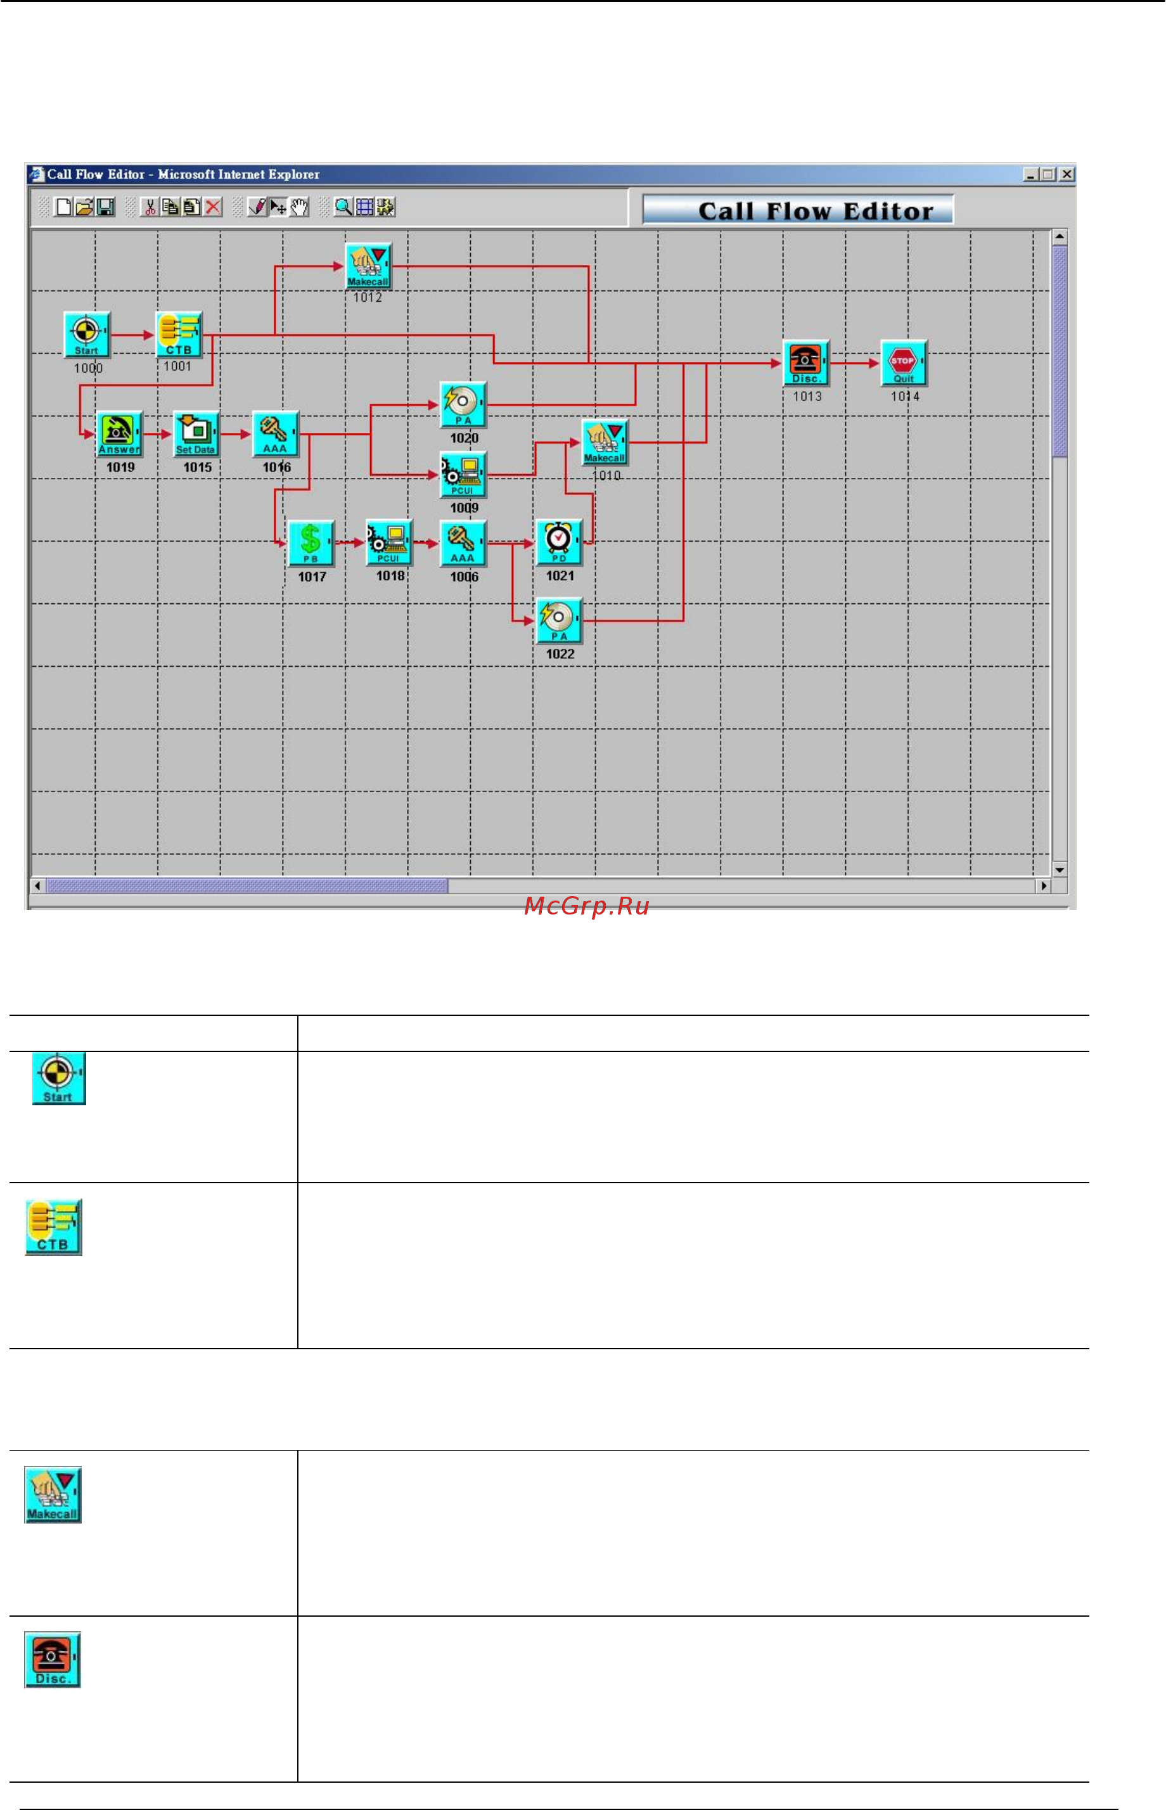This screenshot has width=1166, height=1810.
Task: Maximize the Call Flow Editor window
Action: (1048, 174)
